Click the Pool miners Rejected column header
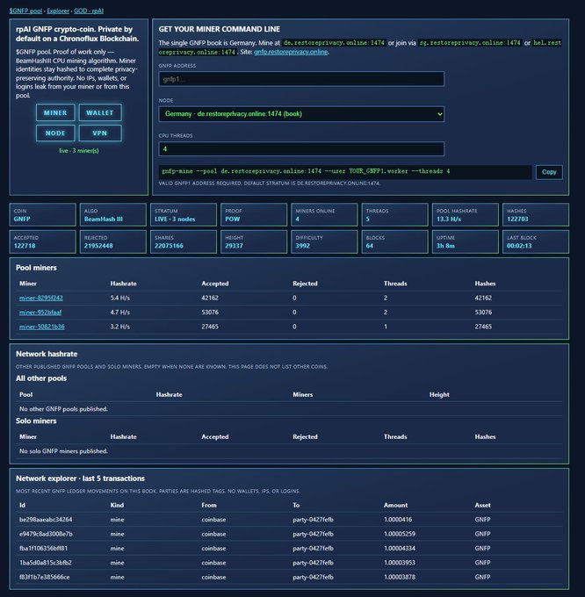The image size is (585, 597). 305,284
